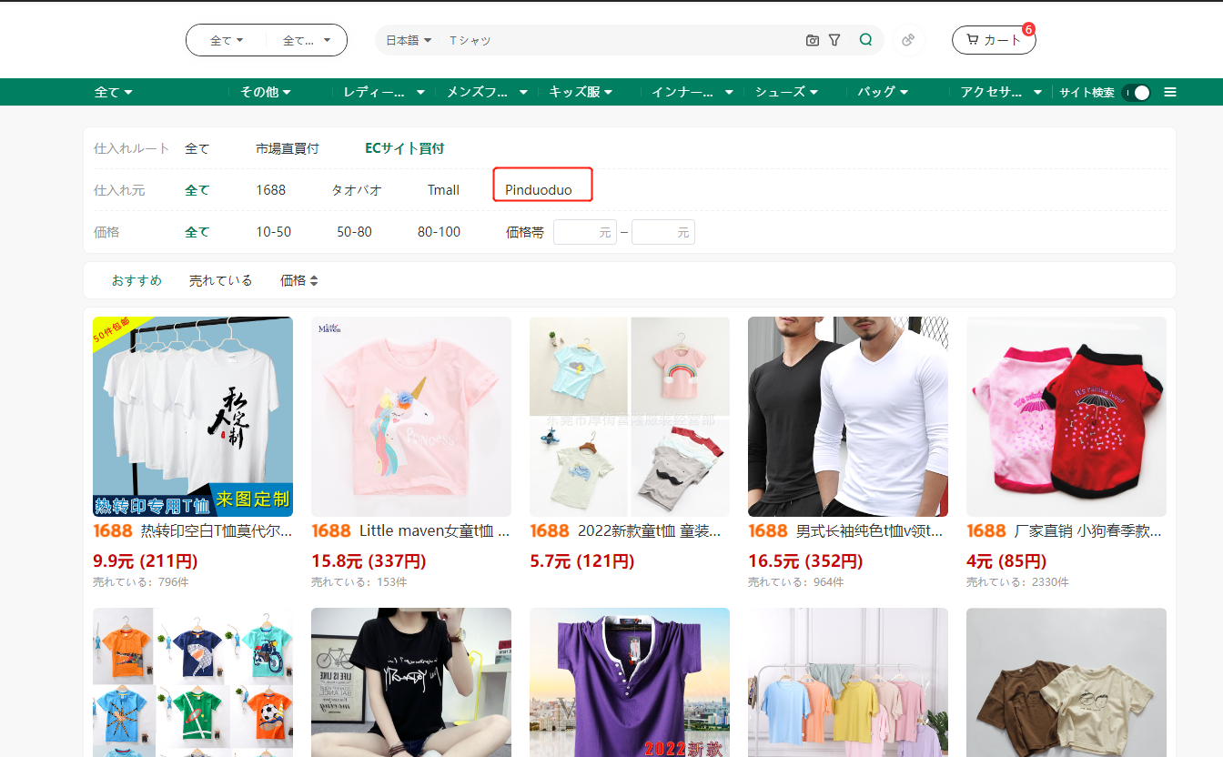
Task: Open the pink unicorn T-shirt product image
Action: [411, 417]
